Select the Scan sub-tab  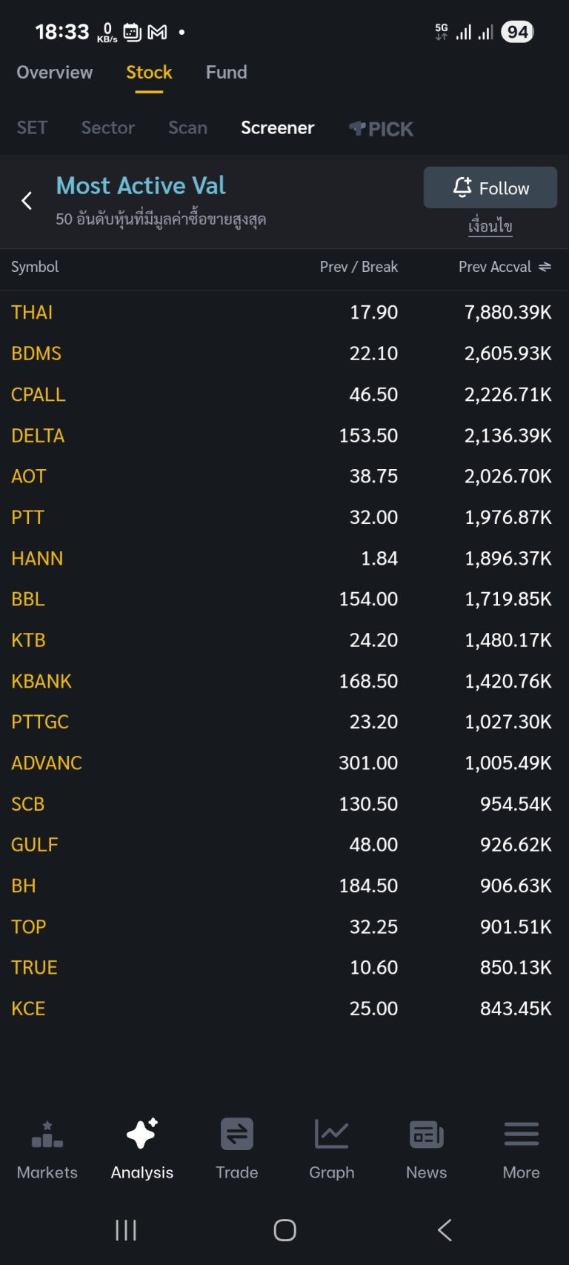click(x=187, y=127)
